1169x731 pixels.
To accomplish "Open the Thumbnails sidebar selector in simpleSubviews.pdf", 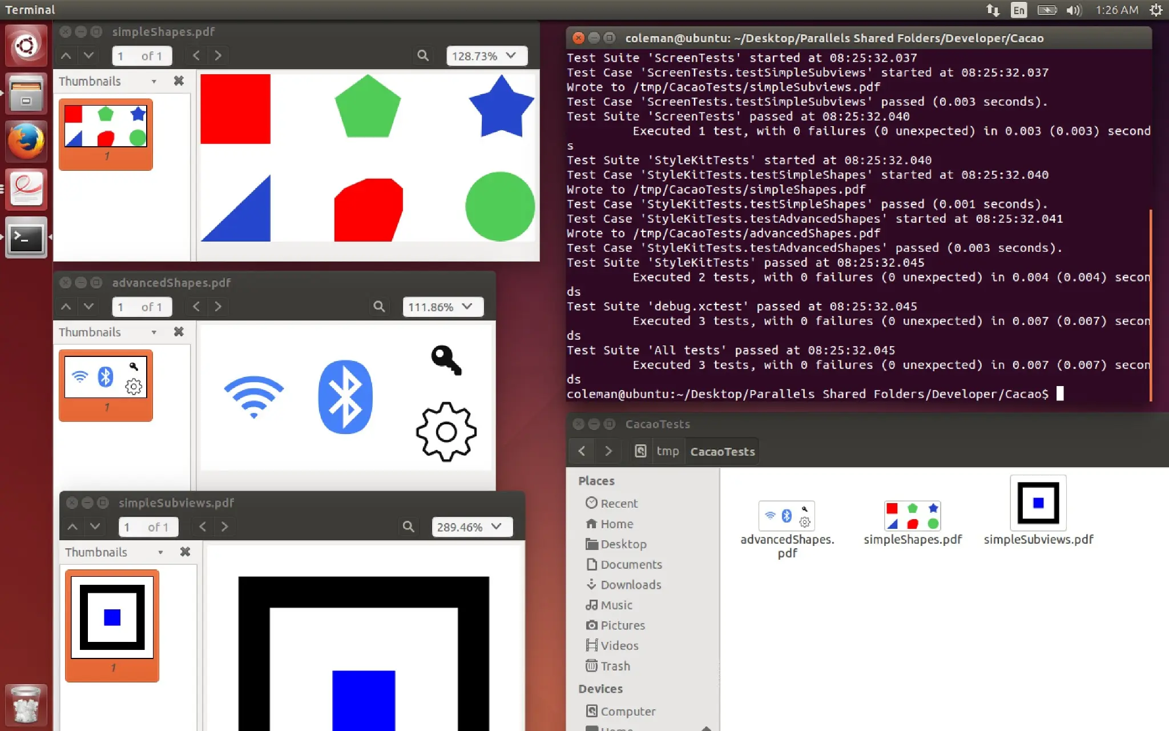I will click(x=113, y=552).
